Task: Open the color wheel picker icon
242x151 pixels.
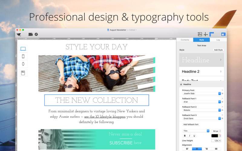Action: pyautogui.click(x=220, y=136)
